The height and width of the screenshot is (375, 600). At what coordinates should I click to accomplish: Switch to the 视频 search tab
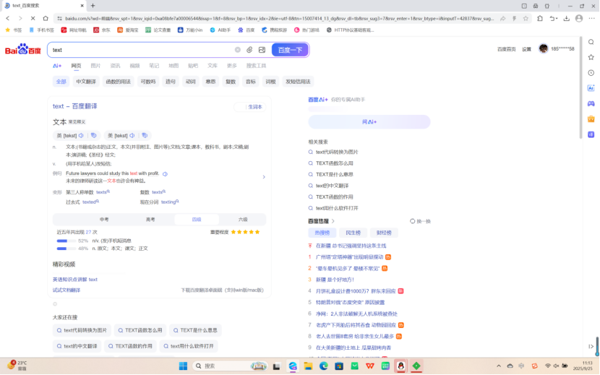tap(134, 66)
